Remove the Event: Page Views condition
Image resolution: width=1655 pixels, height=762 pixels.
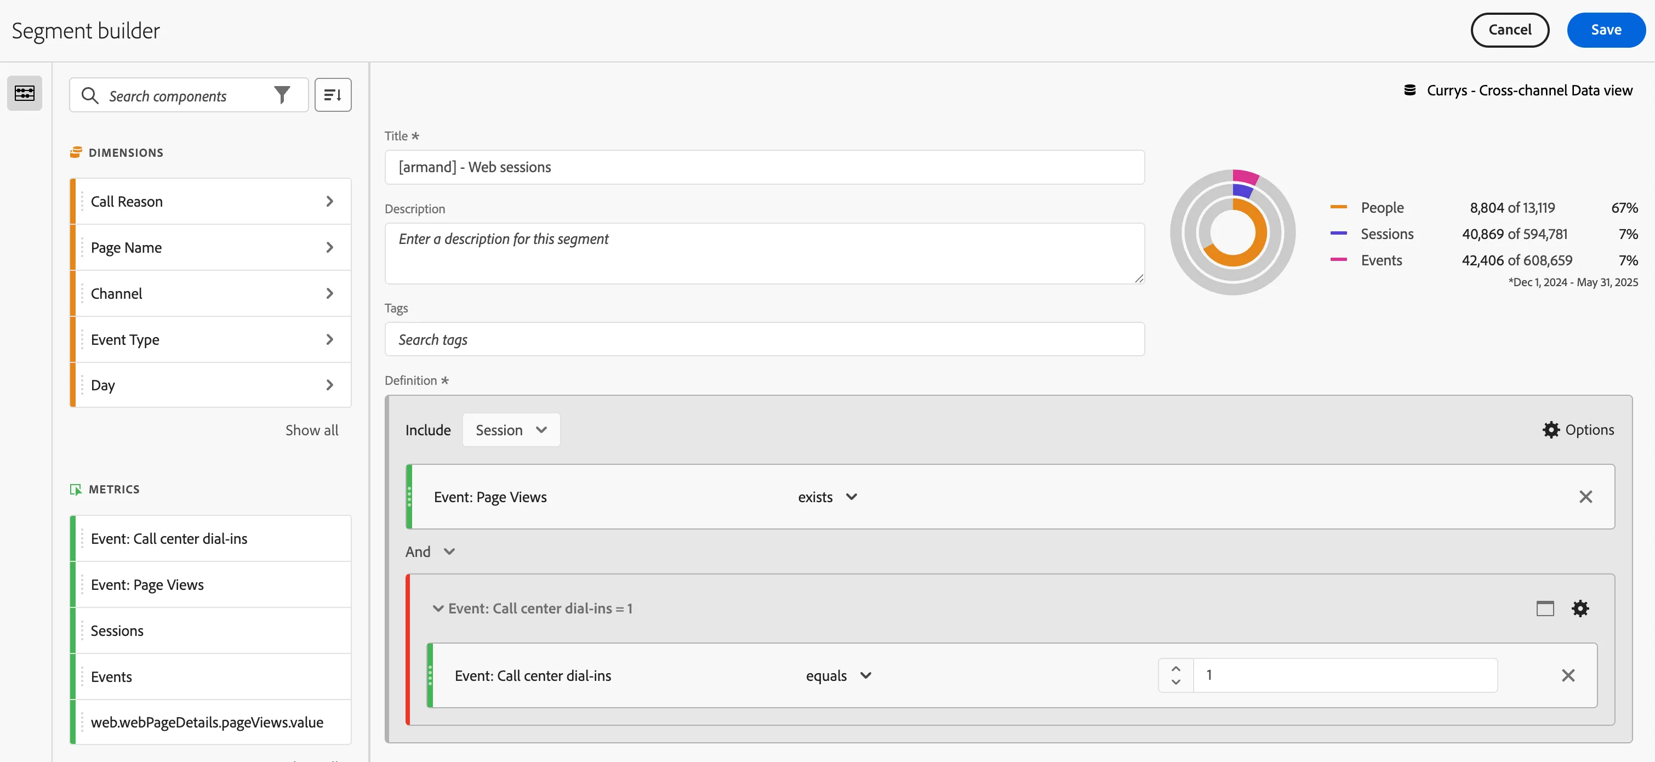point(1585,497)
